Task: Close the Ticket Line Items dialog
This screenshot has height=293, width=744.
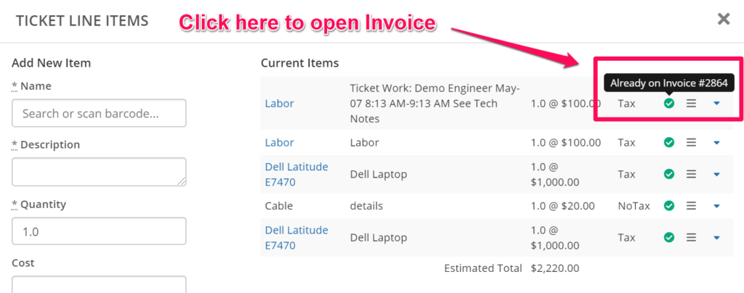Action: [x=724, y=19]
